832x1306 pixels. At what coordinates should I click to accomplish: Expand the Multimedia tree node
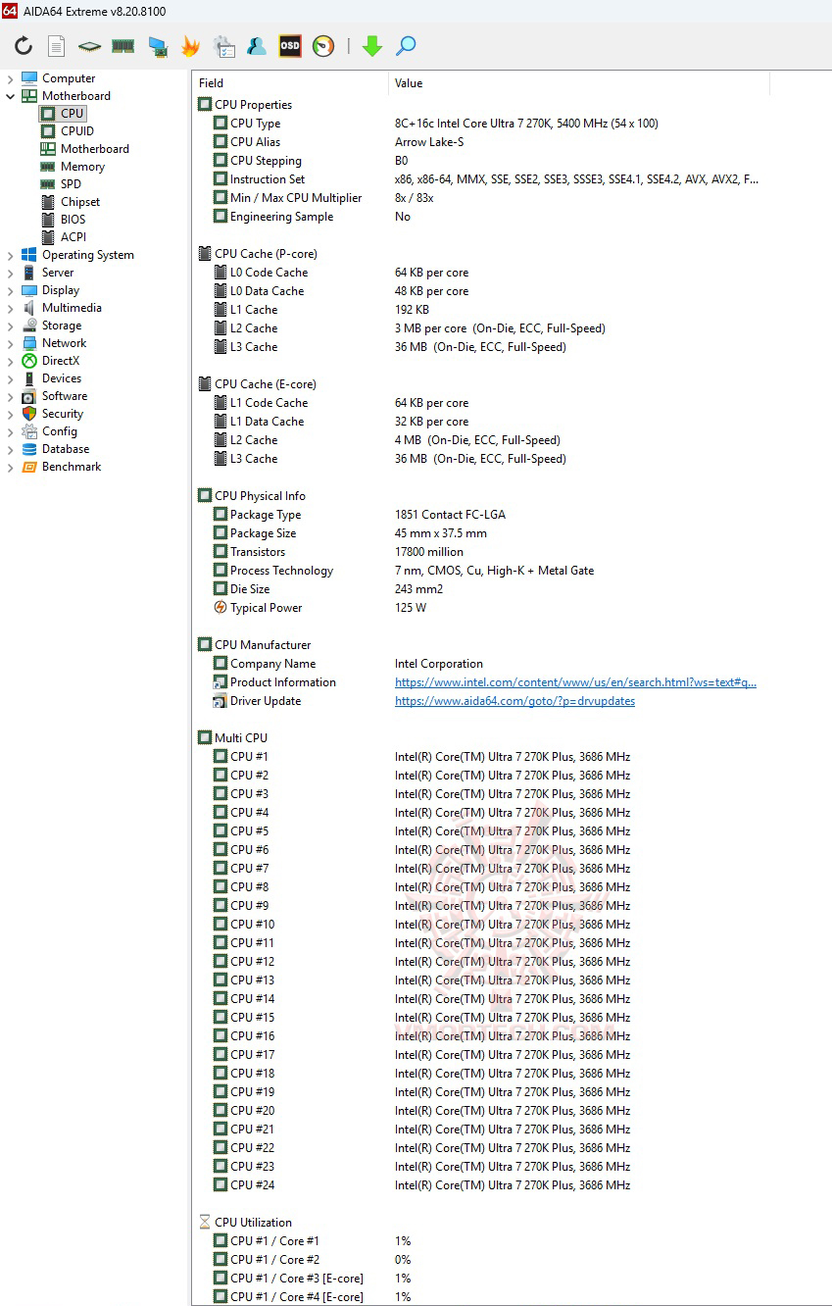(x=11, y=308)
